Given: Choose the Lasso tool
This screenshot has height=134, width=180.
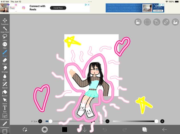Looking at the screenshot, I should (x=5, y=37).
